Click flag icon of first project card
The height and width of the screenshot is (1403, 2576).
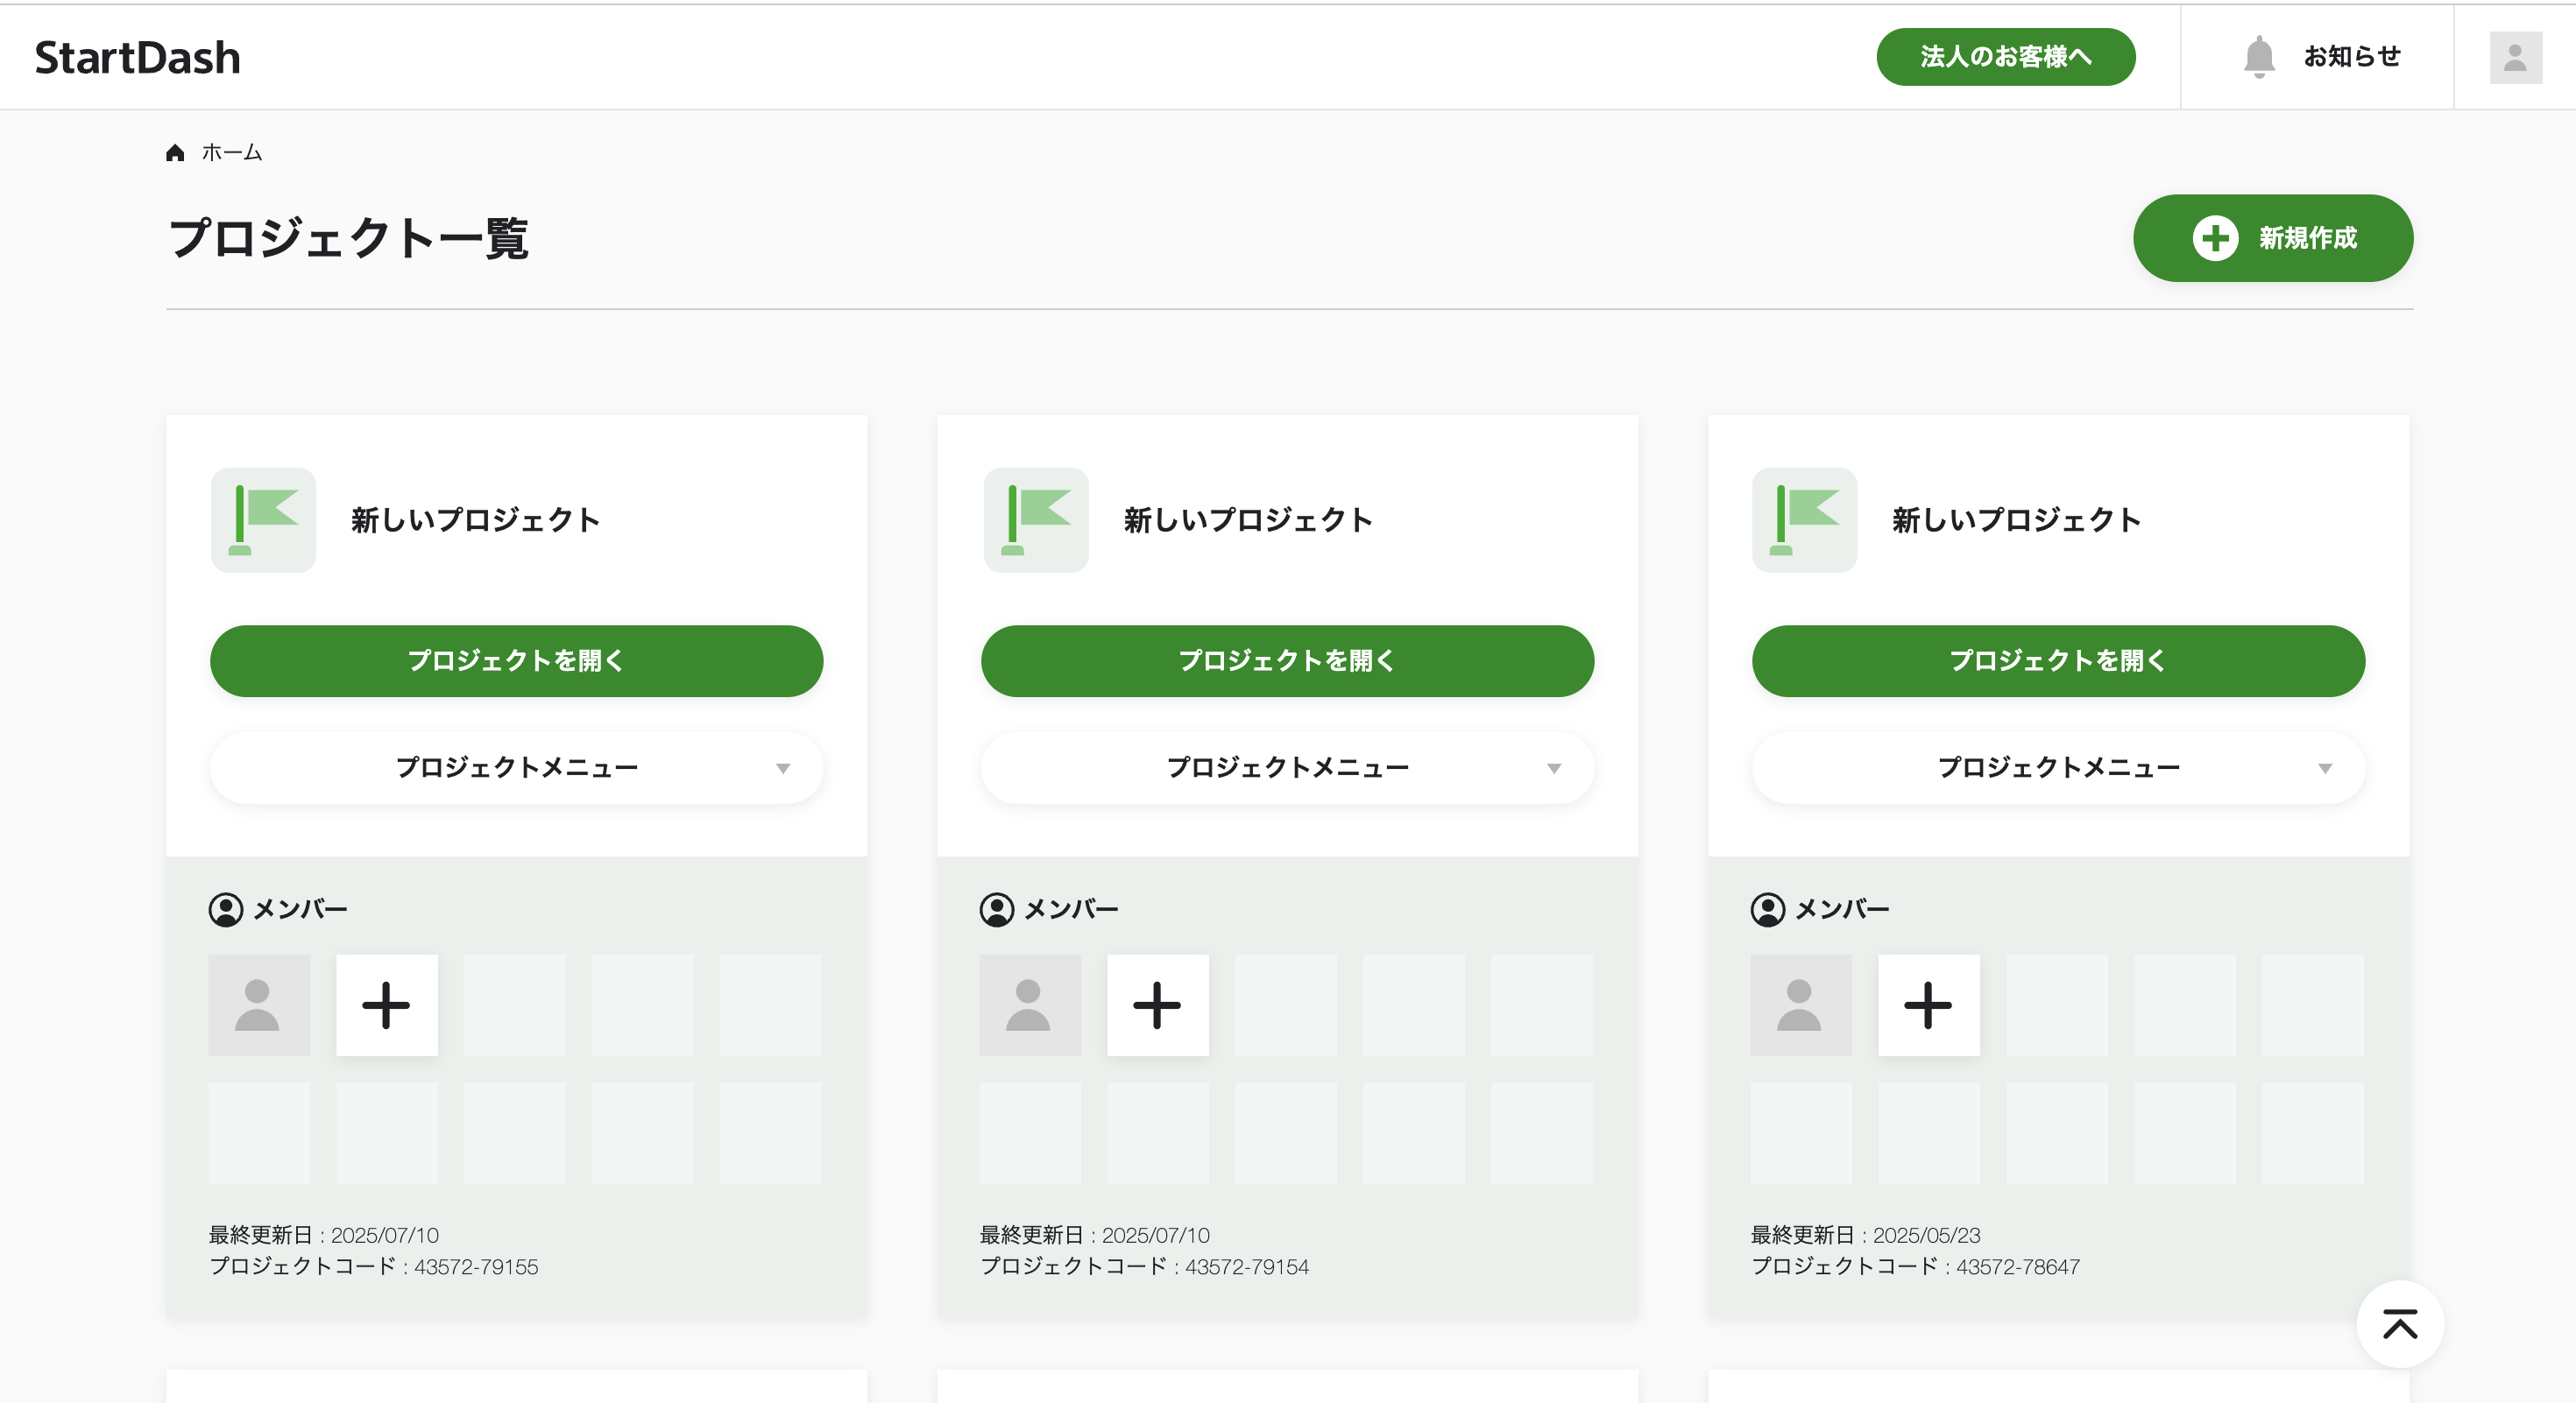pos(263,519)
